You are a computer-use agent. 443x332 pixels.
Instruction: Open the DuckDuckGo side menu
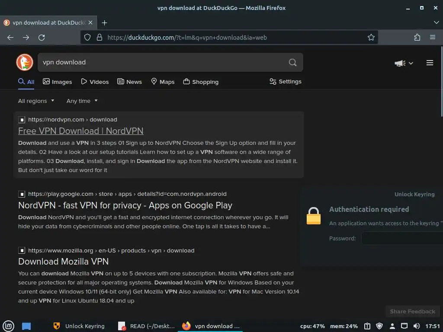coord(430,63)
